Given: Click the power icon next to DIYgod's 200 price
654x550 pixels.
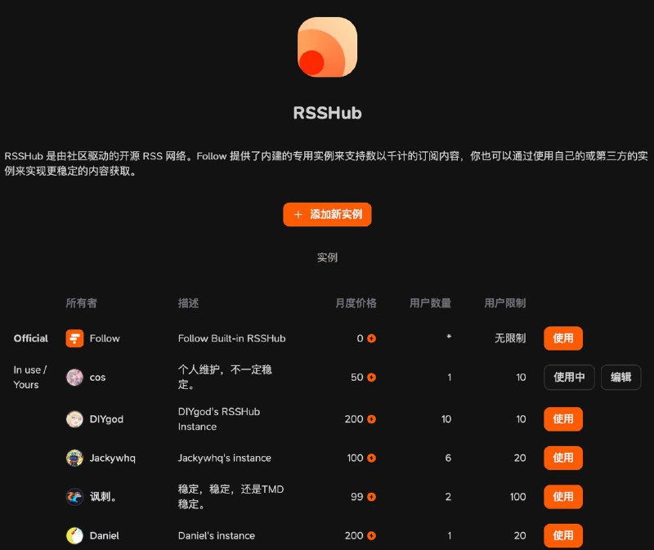Looking at the screenshot, I should point(372,419).
